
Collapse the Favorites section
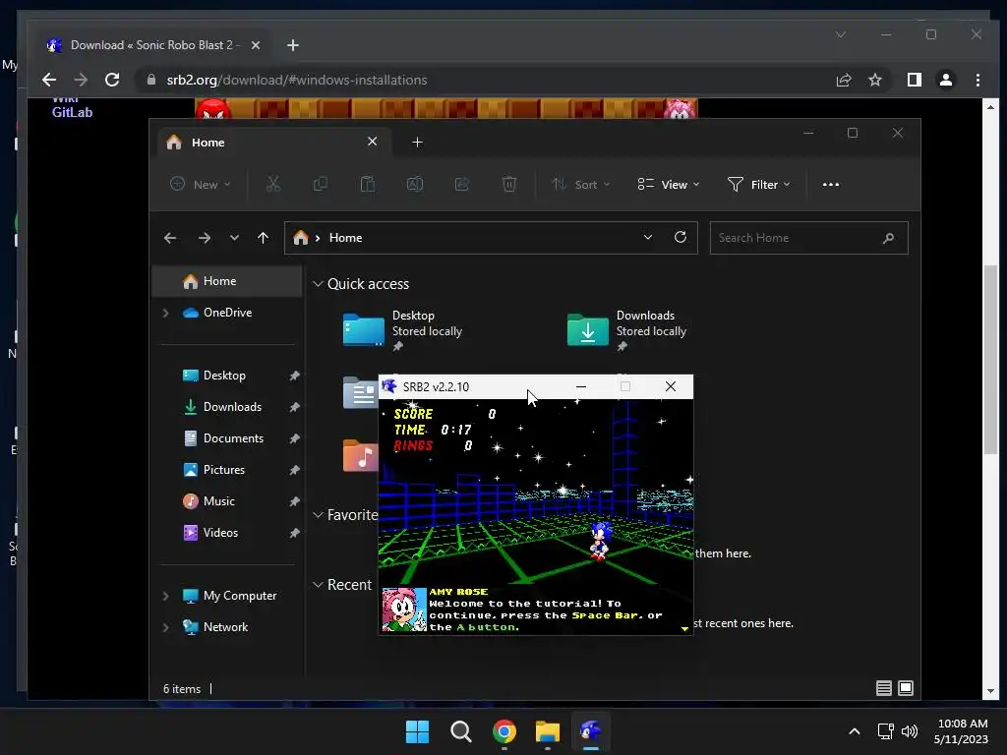coord(318,515)
